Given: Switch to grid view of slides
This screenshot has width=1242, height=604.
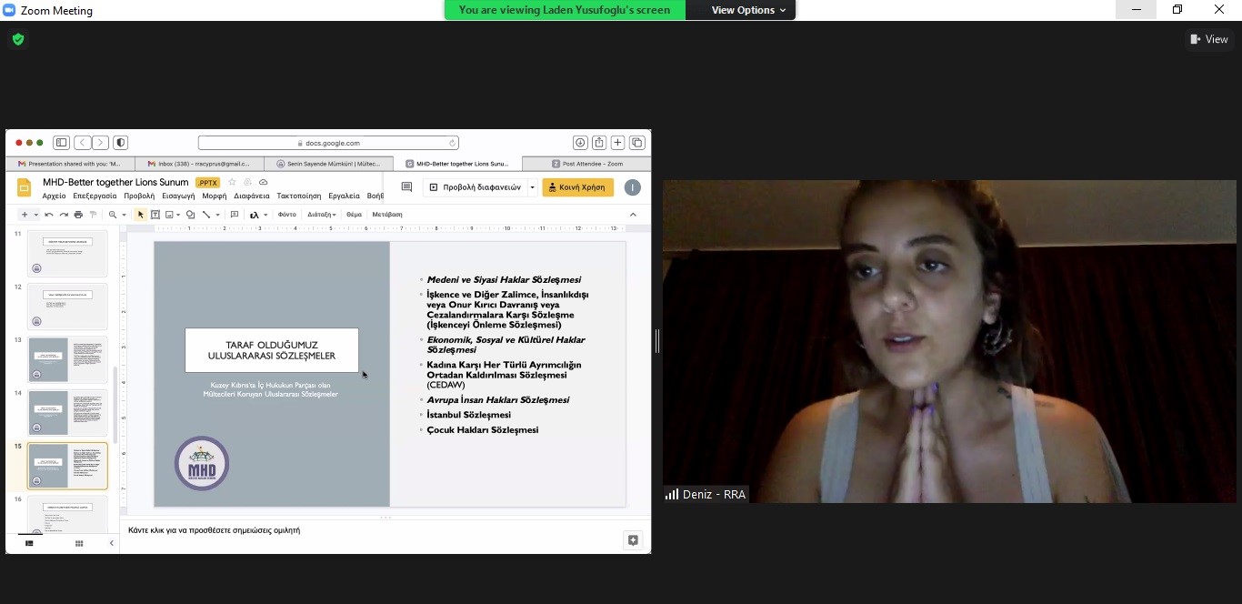Looking at the screenshot, I should pyautogui.click(x=79, y=543).
